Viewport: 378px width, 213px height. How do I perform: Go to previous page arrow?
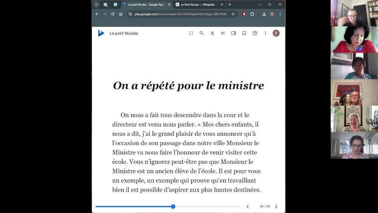click(x=248, y=207)
